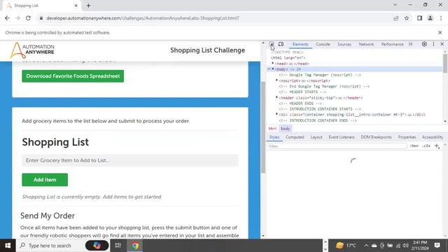Open the Event Listeners sub-tab
This screenshot has width=448, height=252.
click(x=342, y=137)
